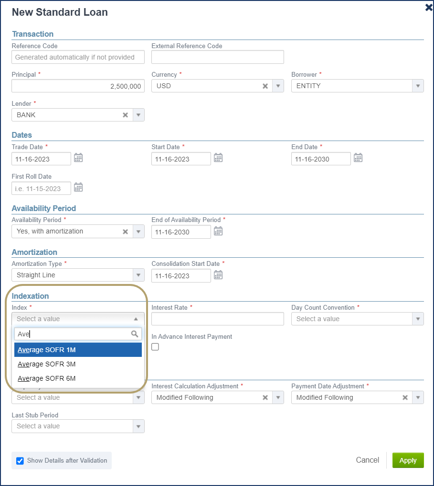Expand the Borrower dropdown
Screen dimensions: 434x486
tap(418, 86)
